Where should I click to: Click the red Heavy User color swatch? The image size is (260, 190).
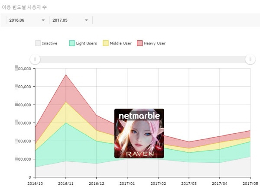pos(140,43)
